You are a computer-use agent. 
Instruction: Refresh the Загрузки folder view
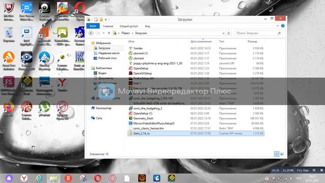pos(229,33)
